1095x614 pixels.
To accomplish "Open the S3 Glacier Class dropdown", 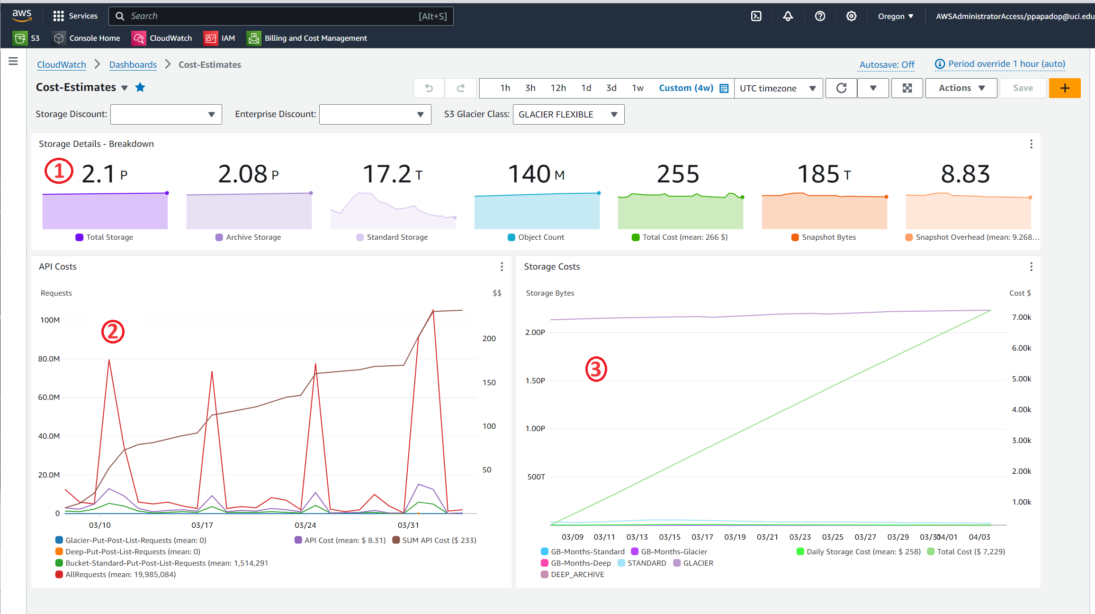I will click(x=568, y=114).
